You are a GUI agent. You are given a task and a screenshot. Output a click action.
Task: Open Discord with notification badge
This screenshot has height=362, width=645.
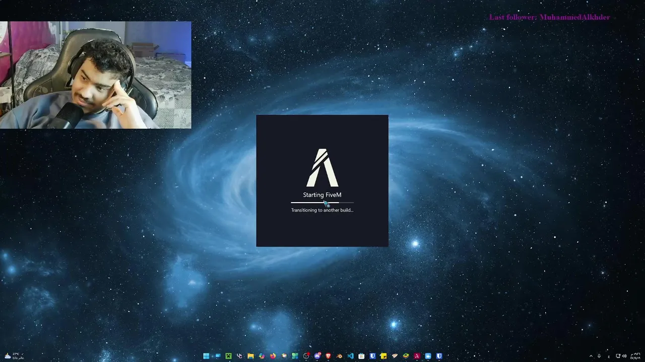coord(317,356)
